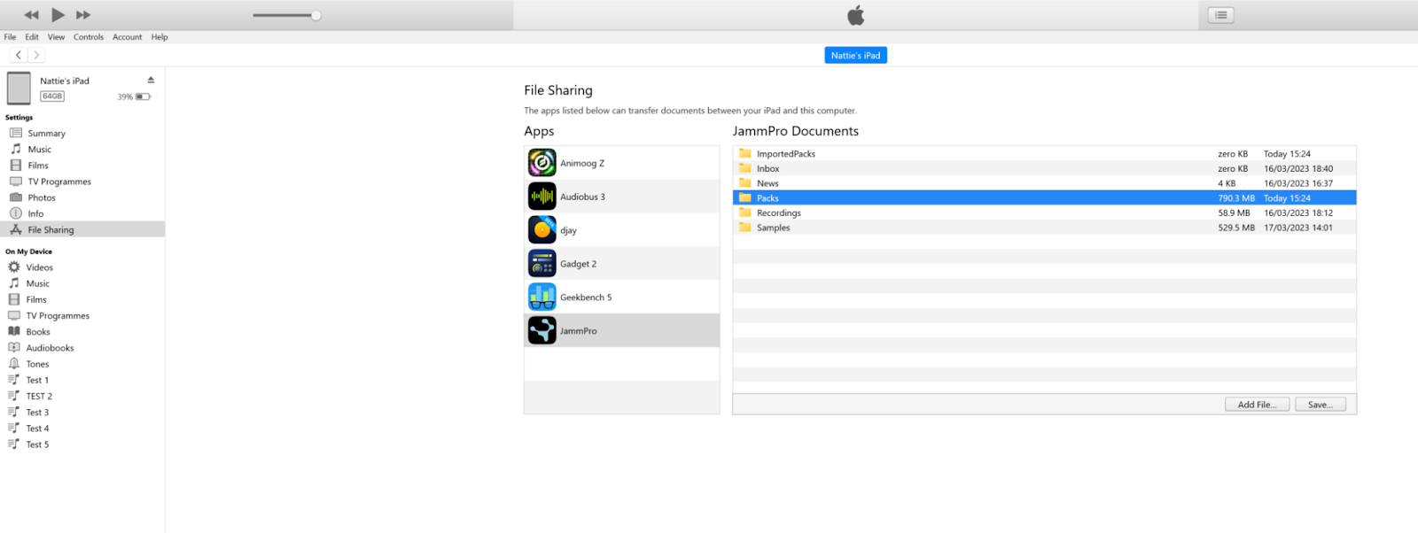
Task: Open the File menu
Action: 10,37
